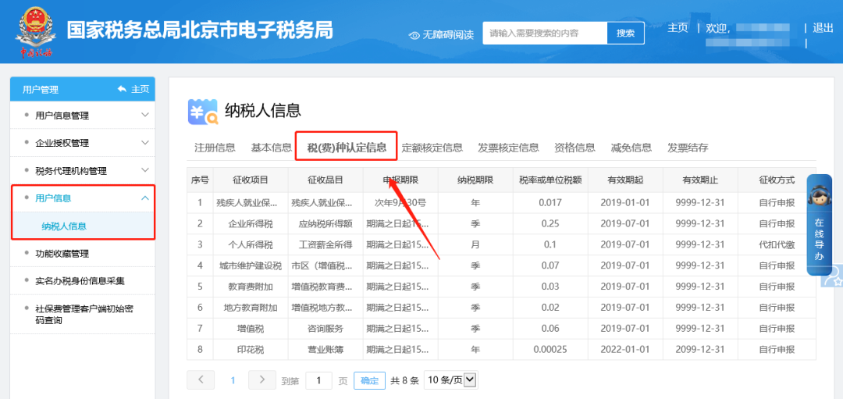This screenshot has width=843, height=399.
Task: Click 地方教育附加 cell in row 6
Action: click(x=251, y=308)
